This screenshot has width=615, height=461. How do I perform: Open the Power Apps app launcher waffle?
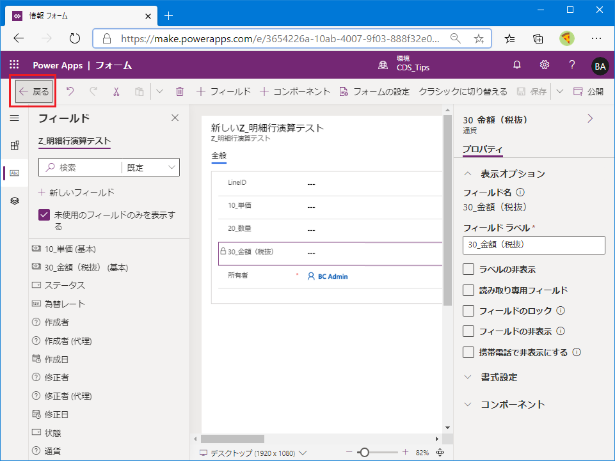pyautogui.click(x=14, y=65)
